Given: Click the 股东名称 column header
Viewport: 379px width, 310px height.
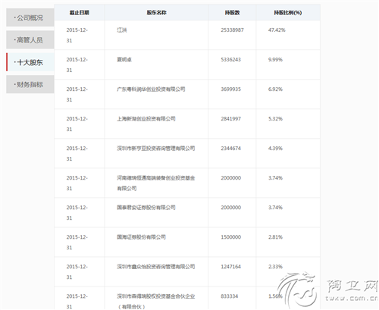Looking at the screenshot, I should pyautogui.click(x=156, y=12).
